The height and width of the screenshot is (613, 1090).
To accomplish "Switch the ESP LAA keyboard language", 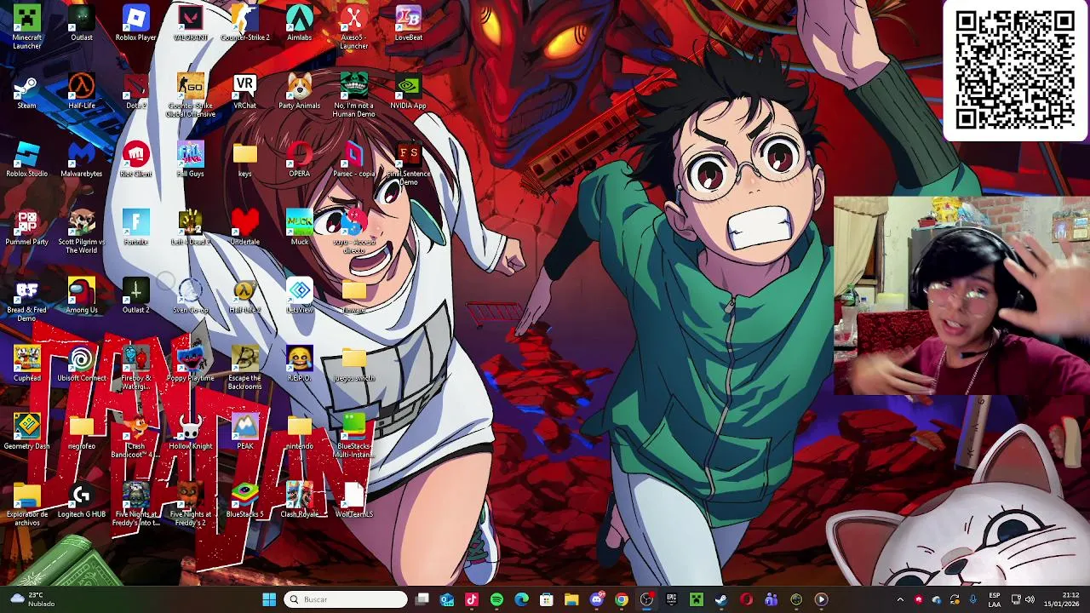I will 995,599.
